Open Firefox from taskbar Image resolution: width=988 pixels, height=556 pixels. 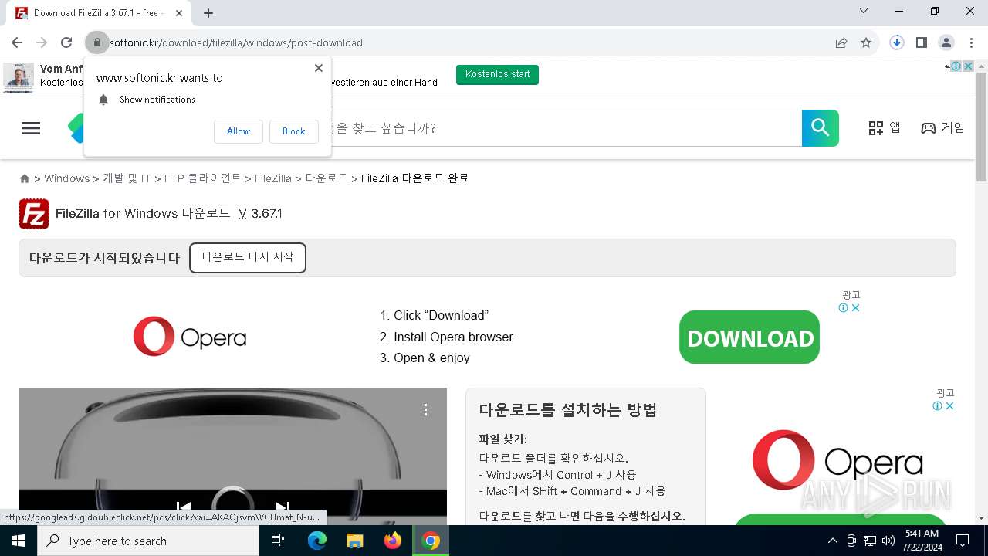tap(393, 541)
